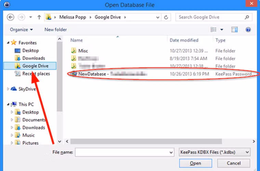Select Google Drive under Favorites
The image size is (260, 171).
point(35,66)
